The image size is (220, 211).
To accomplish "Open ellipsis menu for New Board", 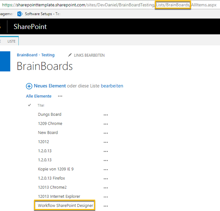I will point(105,133).
